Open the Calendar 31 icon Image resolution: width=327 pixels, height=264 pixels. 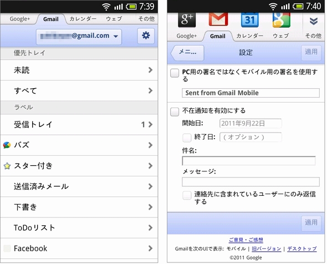[x=249, y=20]
